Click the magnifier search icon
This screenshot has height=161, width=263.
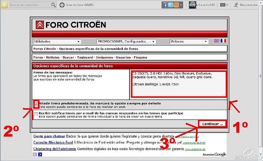[x=53, y=5]
